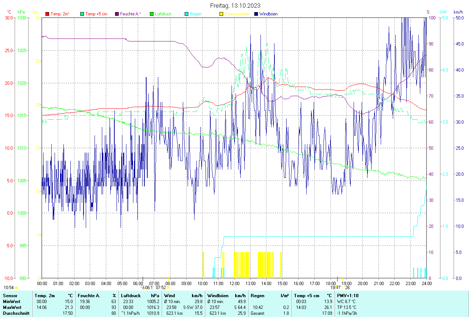Screen dimensions: 469x317
Task: Click the maximum pressure value 1016.3
Action: 153,307
